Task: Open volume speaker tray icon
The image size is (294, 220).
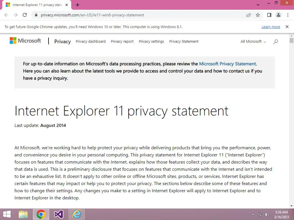Action: (x=267, y=214)
